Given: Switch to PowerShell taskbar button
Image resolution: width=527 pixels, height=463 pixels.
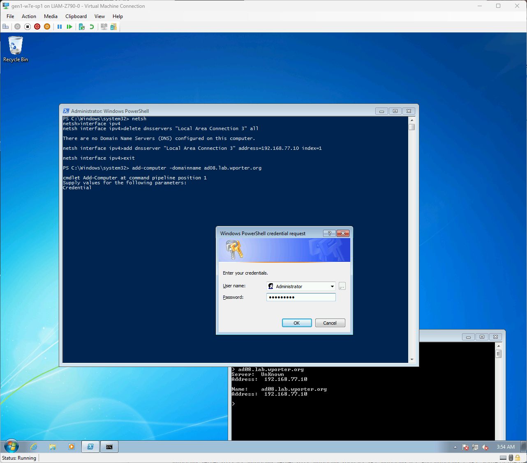Looking at the screenshot, I should tap(90, 447).
